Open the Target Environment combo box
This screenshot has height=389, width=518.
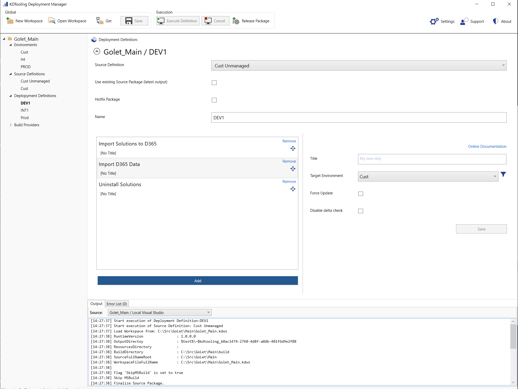pyautogui.click(x=428, y=176)
